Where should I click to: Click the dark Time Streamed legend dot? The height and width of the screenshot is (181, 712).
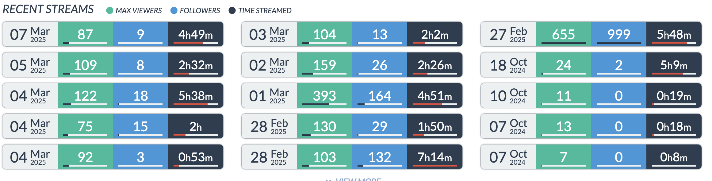tap(232, 11)
